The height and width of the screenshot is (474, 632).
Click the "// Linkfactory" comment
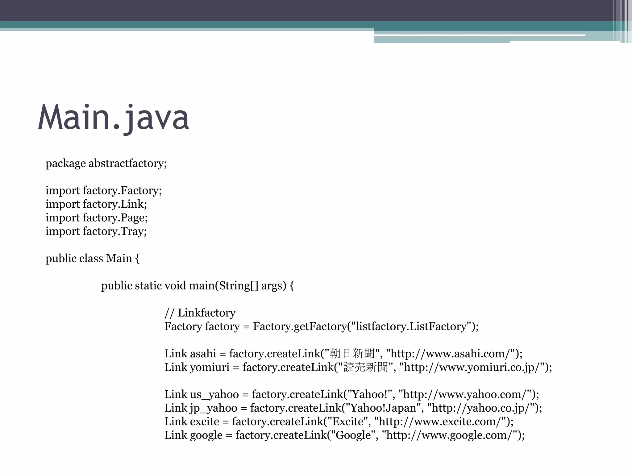point(200,313)
